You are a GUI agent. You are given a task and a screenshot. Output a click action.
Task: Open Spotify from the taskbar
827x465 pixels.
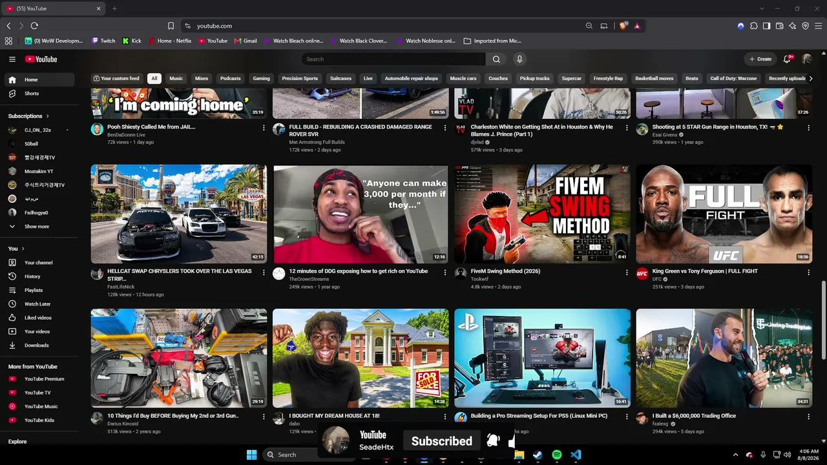click(x=557, y=455)
